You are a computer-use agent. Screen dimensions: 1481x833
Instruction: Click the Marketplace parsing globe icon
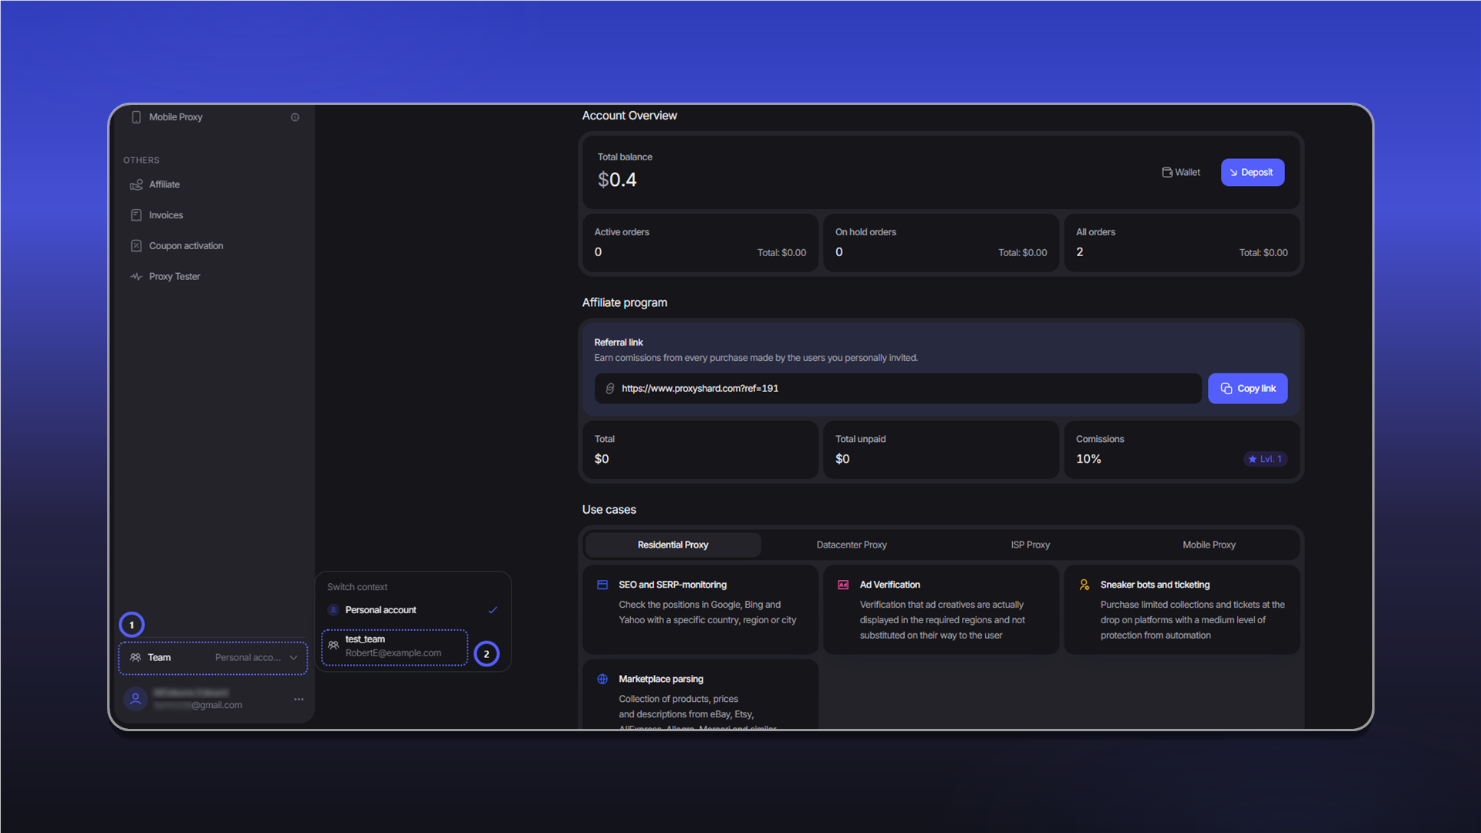click(602, 680)
